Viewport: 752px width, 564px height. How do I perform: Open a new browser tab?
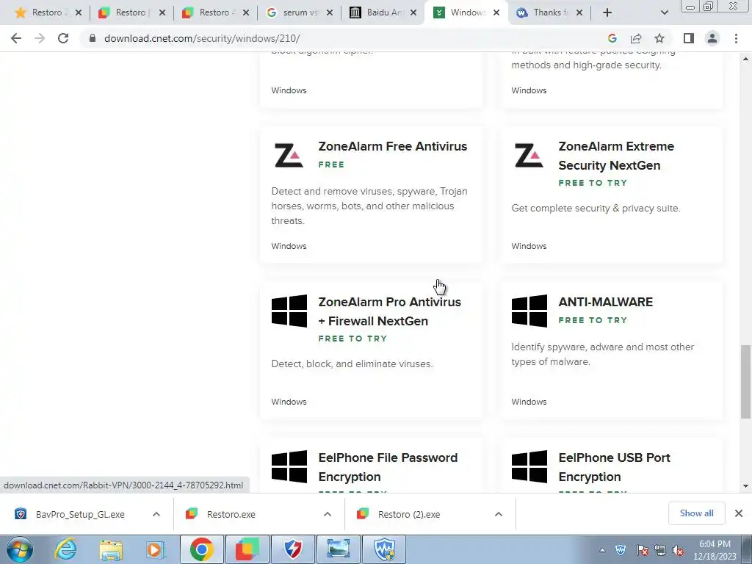[607, 12]
